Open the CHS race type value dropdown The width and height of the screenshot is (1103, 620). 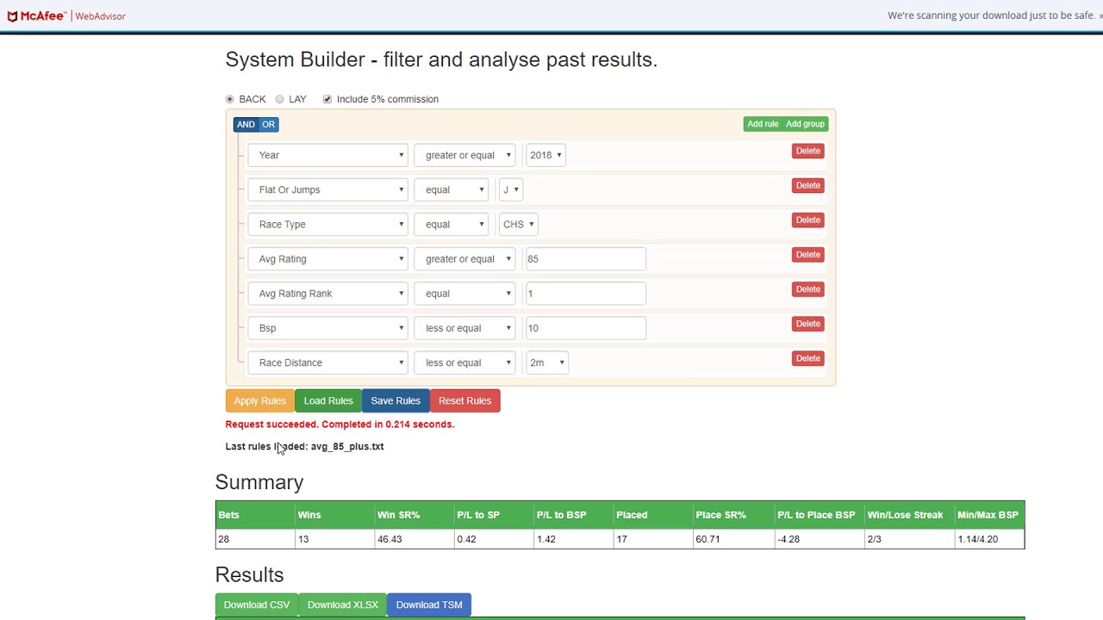tap(519, 224)
